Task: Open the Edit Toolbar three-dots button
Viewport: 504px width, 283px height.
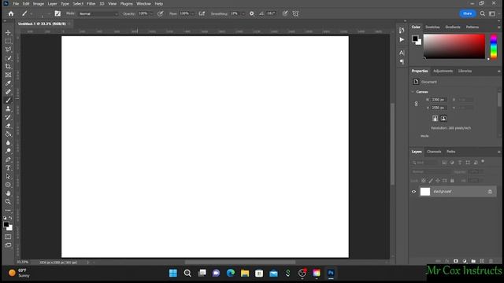Action: [x=8, y=211]
